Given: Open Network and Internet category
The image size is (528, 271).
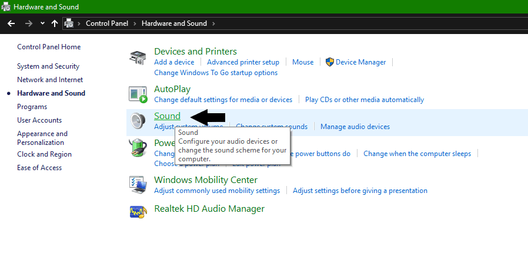Looking at the screenshot, I should 50,80.
